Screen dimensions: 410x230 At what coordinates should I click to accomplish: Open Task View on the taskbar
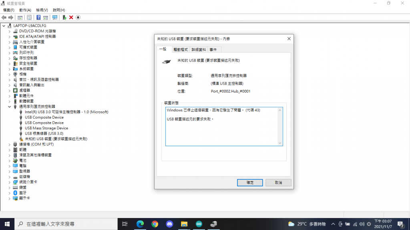[x=125, y=224]
